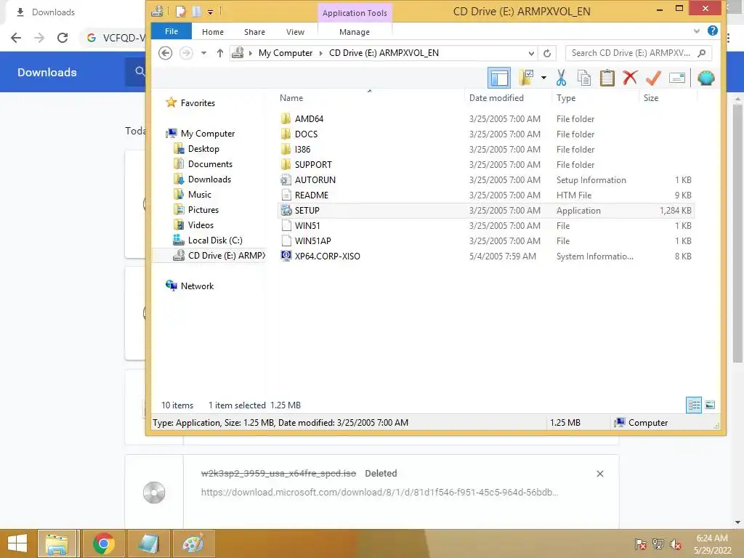Click the Cut scissors icon
The image size is (744, 558).
pos(562,78)
